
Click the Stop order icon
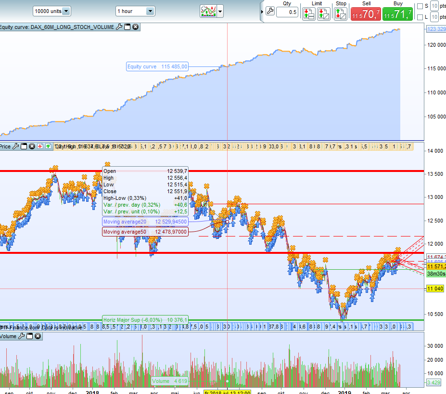click(x=341, y=13)
